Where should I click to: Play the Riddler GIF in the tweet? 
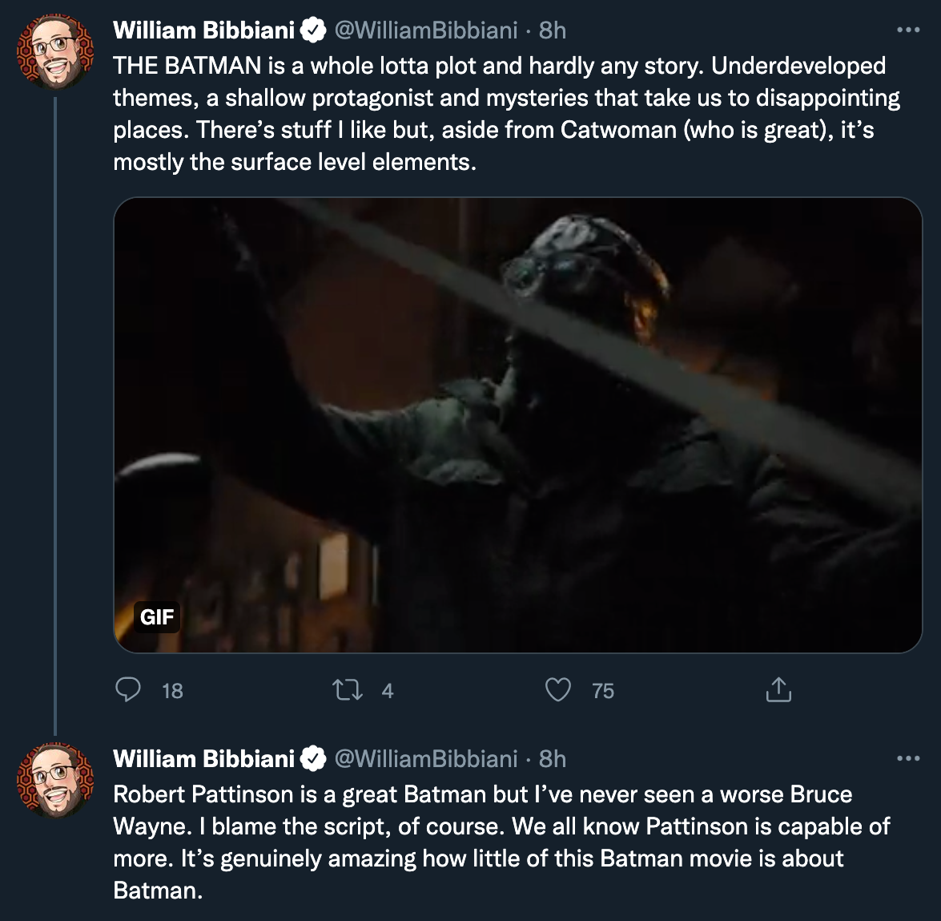[517, 425]
